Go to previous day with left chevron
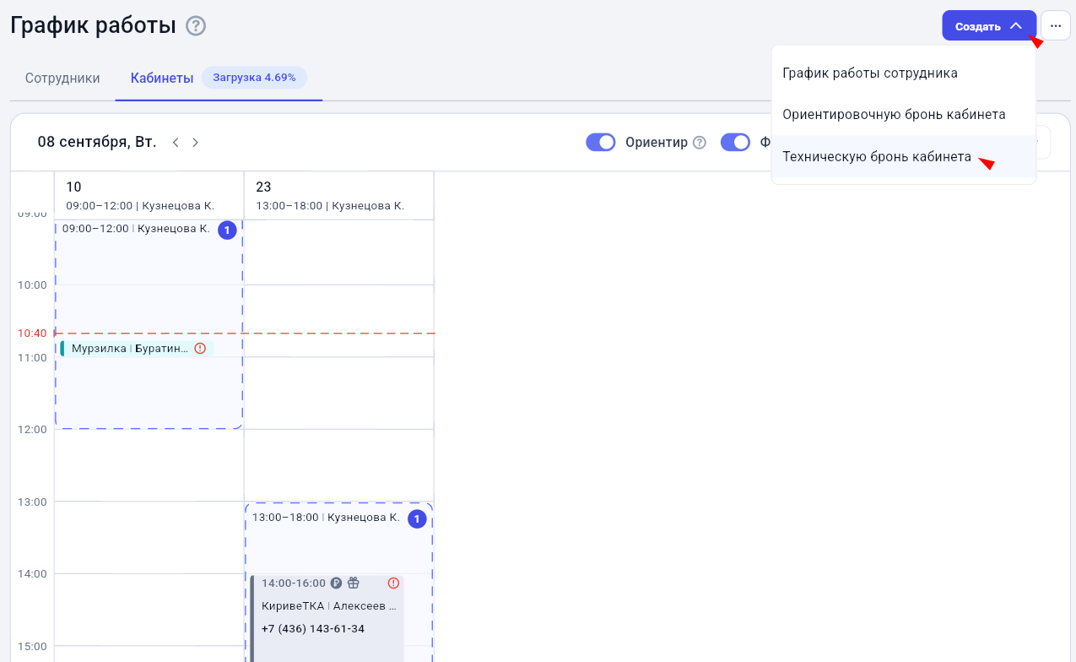The width and height of the screenshot is (1076, 662). (x=176, y=142)
